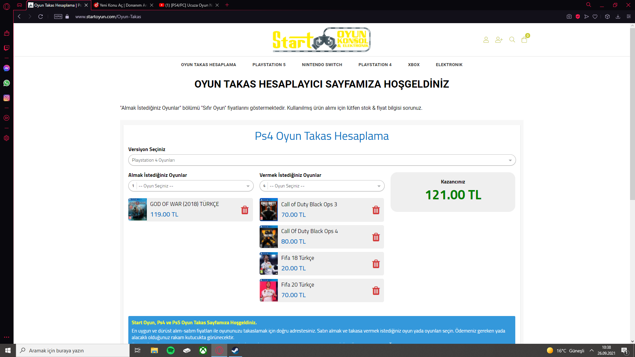Open WhatsApp in the Opera sidebar
The image size is (635, 357).
coord(7,83)
